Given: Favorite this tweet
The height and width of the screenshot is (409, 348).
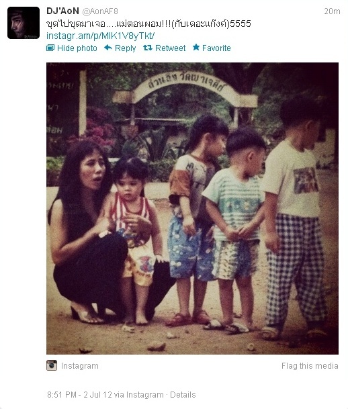Looking at the screenshot, I should click(216, 48).
